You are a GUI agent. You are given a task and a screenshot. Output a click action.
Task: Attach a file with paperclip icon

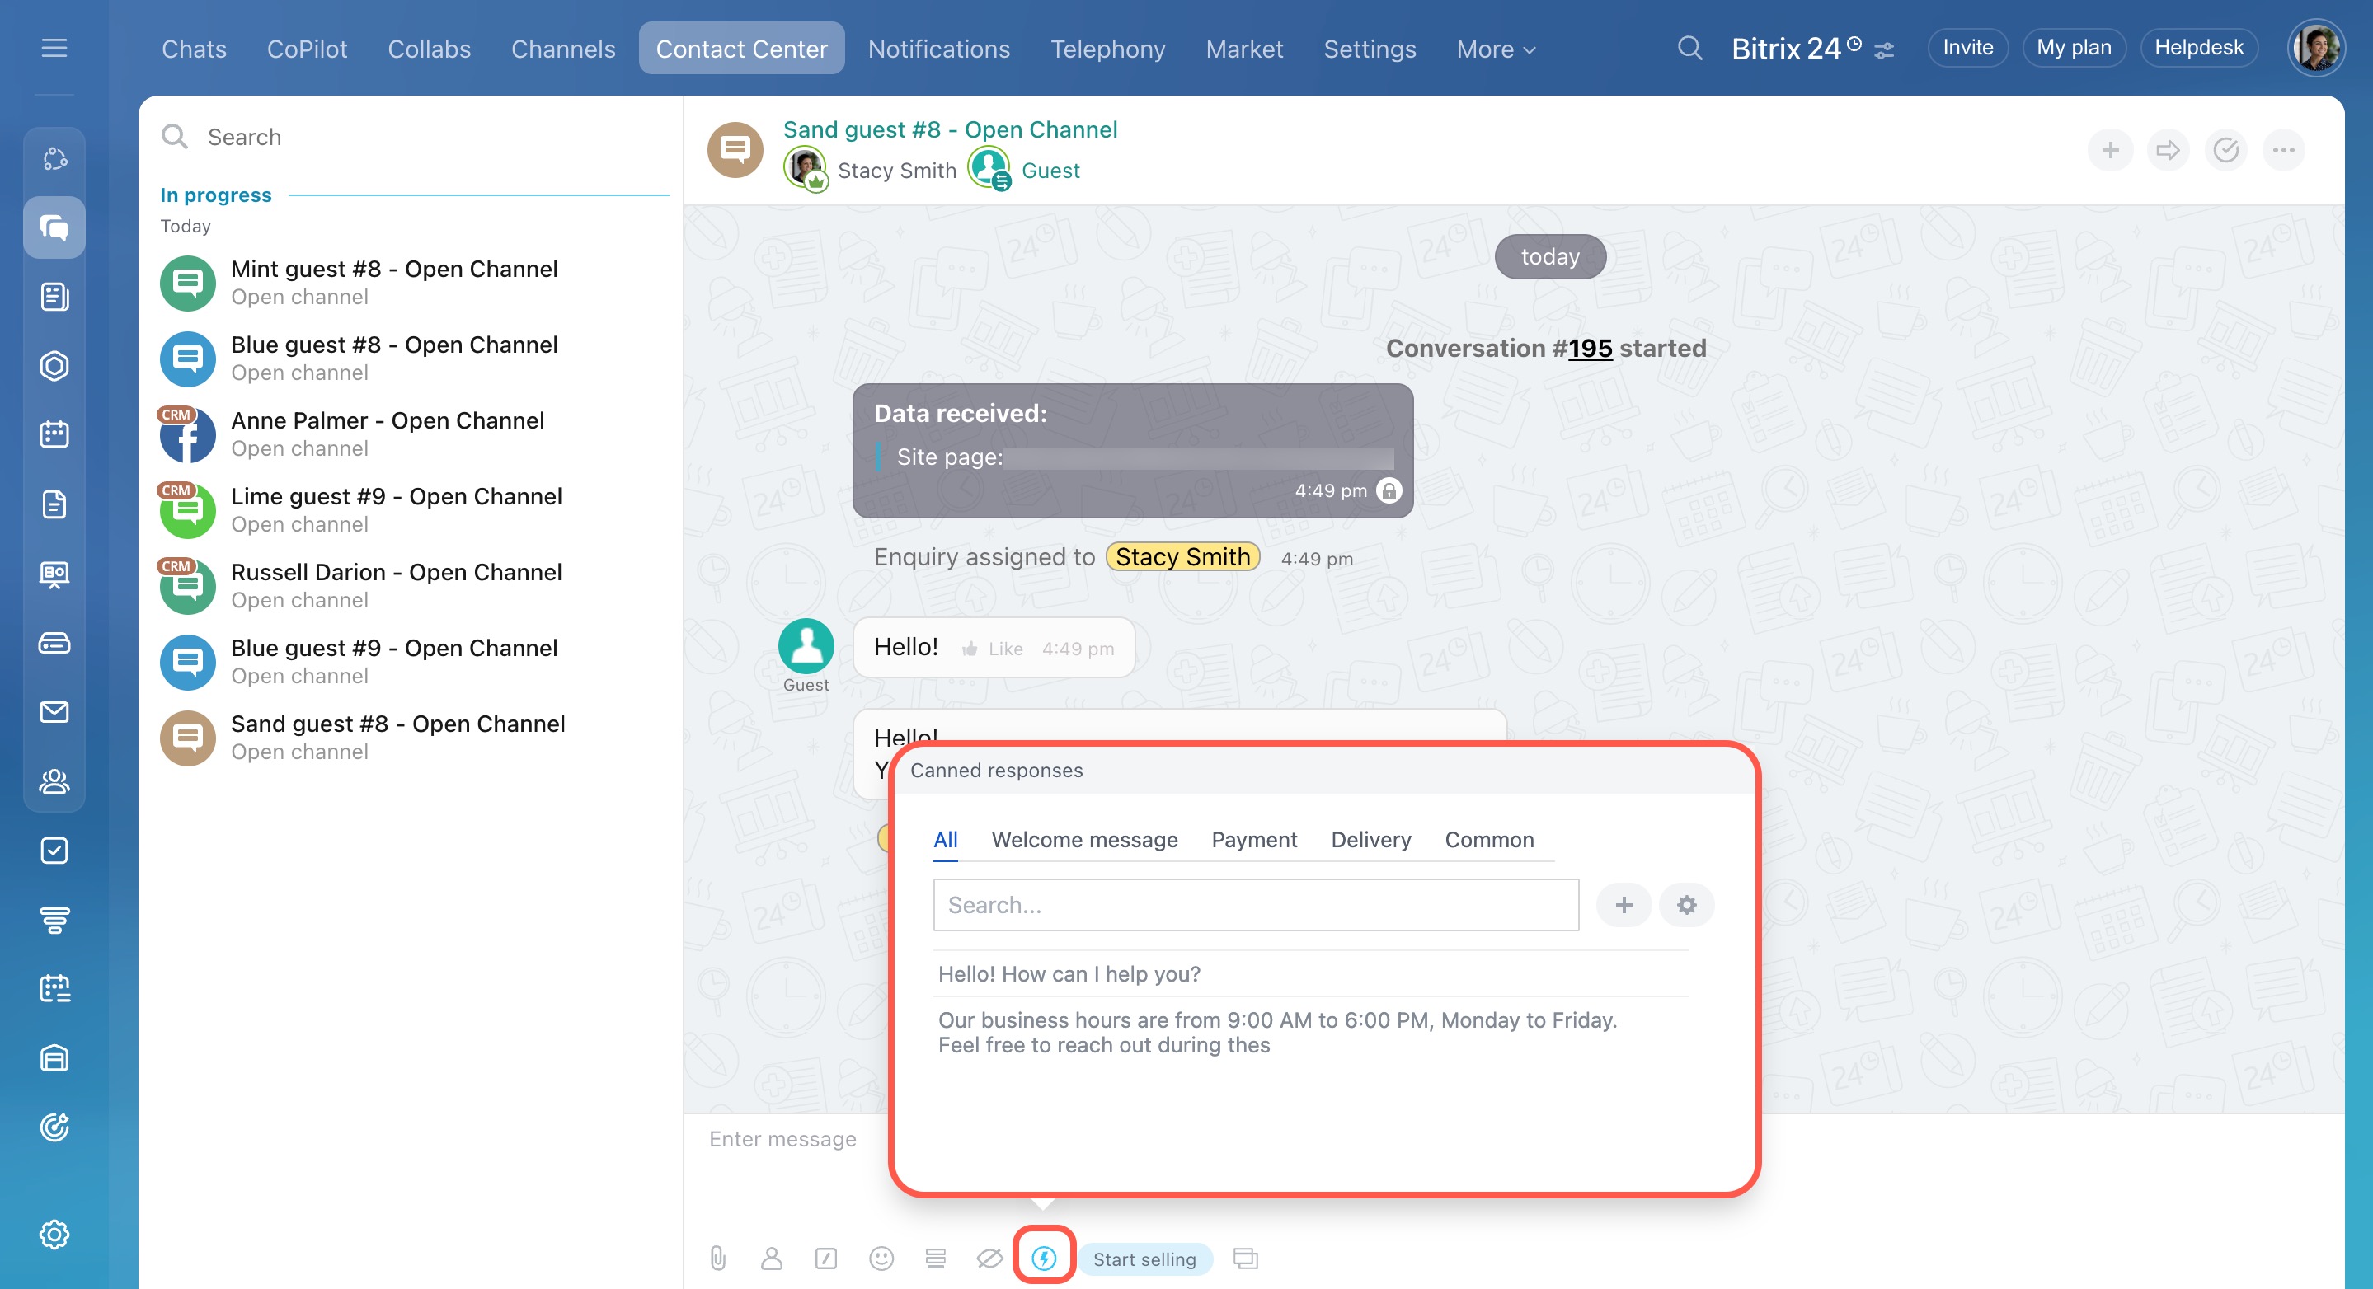[717, 1258]
